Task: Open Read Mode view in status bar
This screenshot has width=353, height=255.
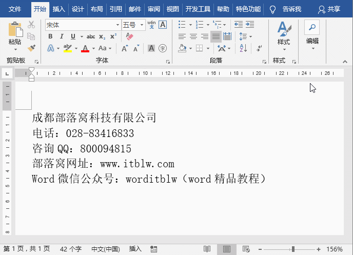Action: click(x=207, y=249)
